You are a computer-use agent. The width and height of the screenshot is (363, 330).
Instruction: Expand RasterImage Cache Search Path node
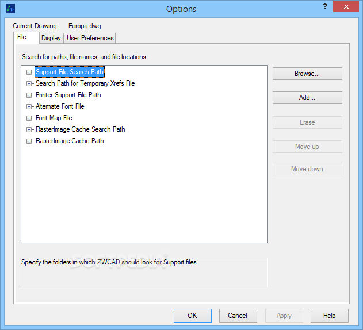point(29,129)
